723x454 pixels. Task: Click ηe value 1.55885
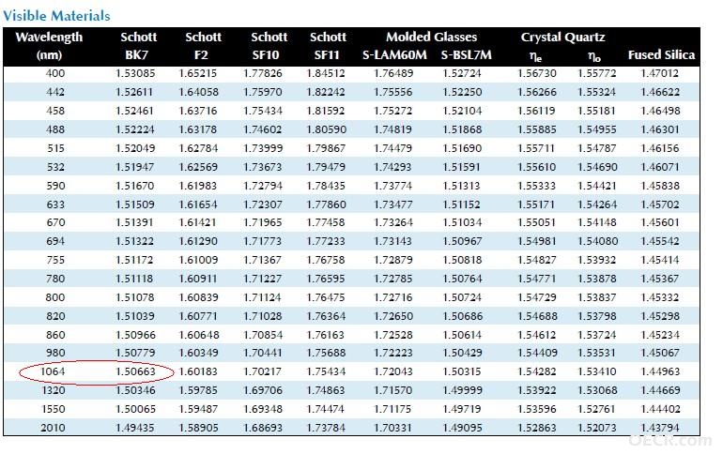click(537, 129)
